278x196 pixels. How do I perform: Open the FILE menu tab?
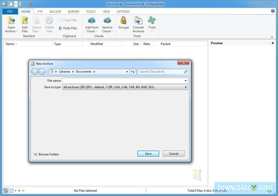pyautogui.click(x=10, y=11)
